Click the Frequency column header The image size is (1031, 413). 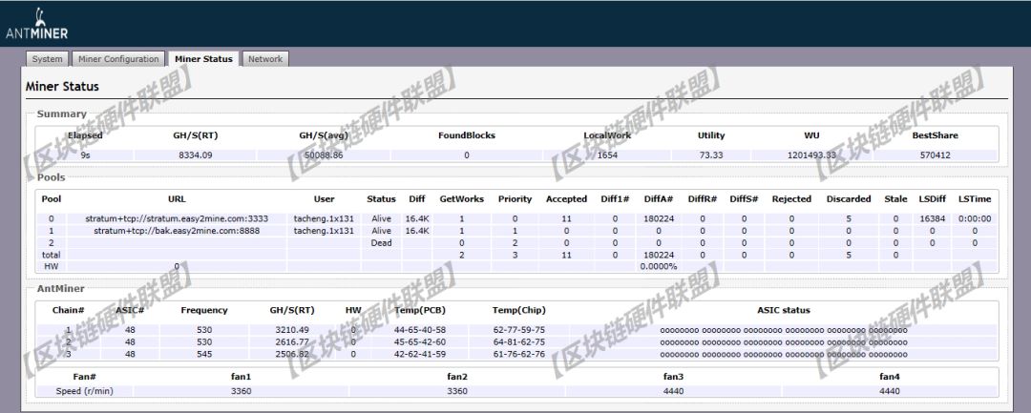point(204,311)
